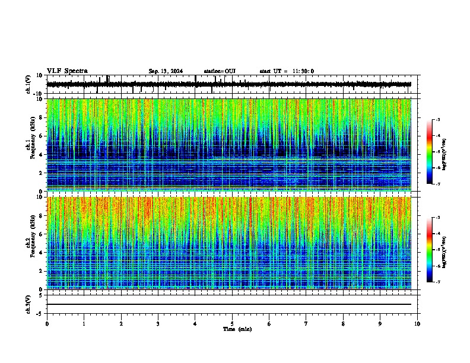Click the flat ch.3 voltage trace line

(229, 304)
